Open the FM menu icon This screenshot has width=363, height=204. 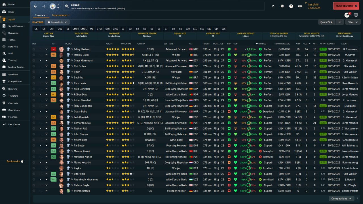coord(300,6)
